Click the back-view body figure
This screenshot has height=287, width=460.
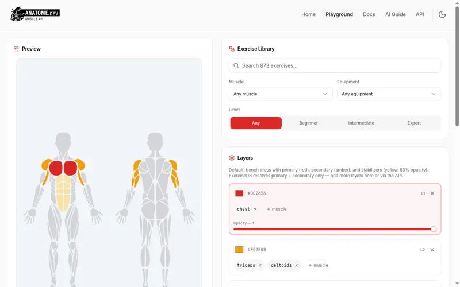click(x=155, y=210)
